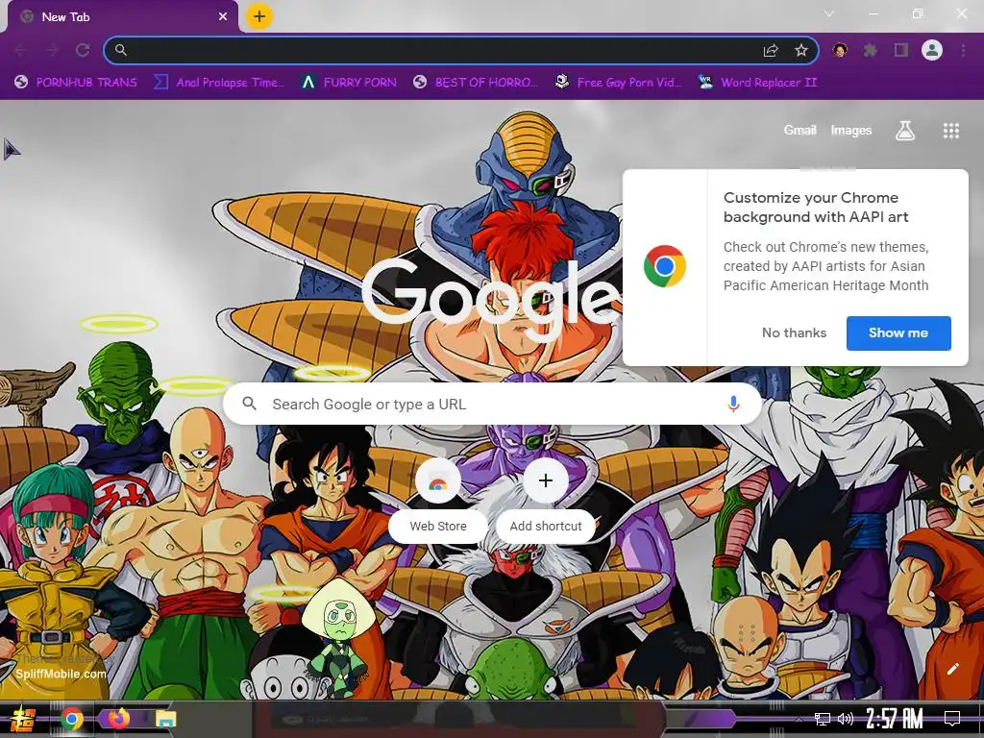
Task: Click the network tray icon
Action: 823,719
